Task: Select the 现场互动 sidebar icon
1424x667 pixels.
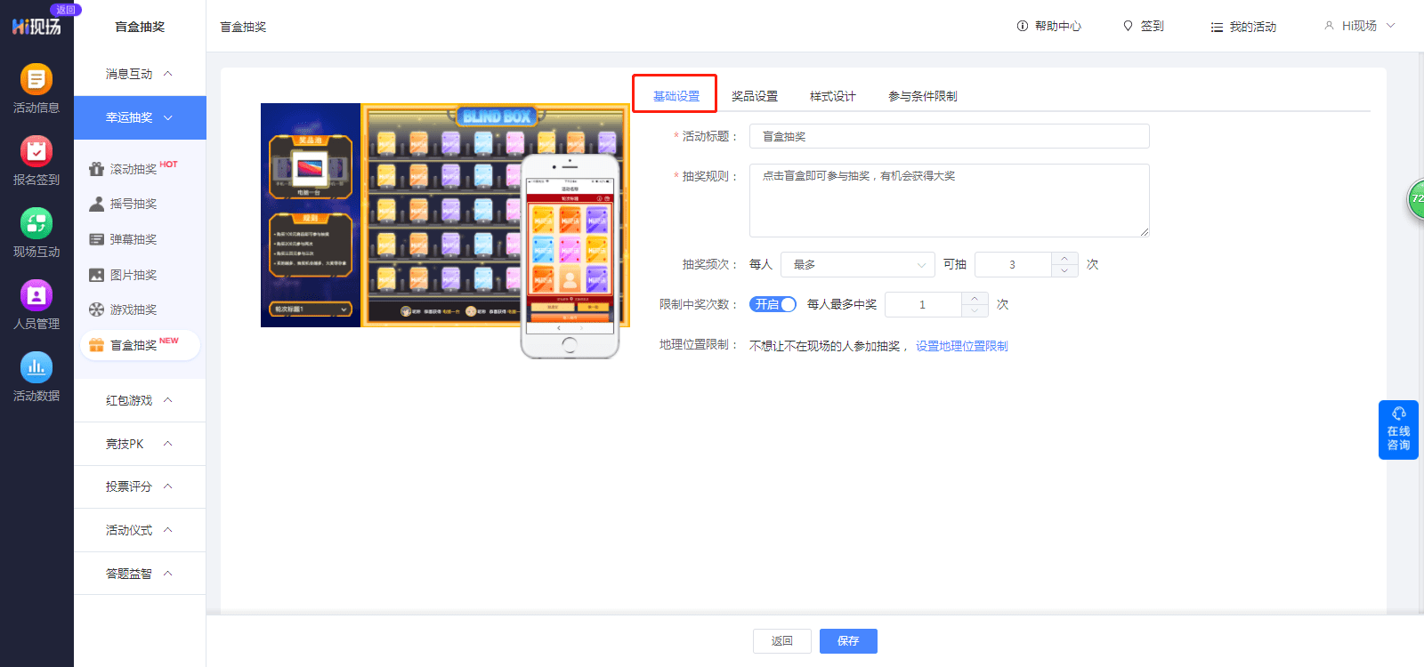Action: point(36,223)
